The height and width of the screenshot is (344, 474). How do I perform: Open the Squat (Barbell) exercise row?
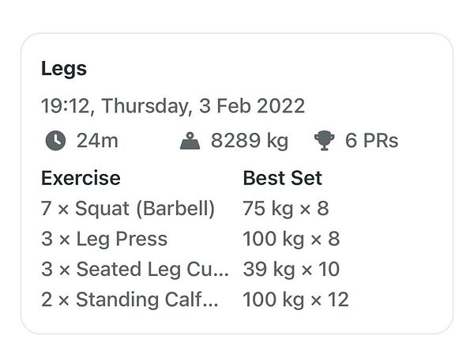coord(128,209)
